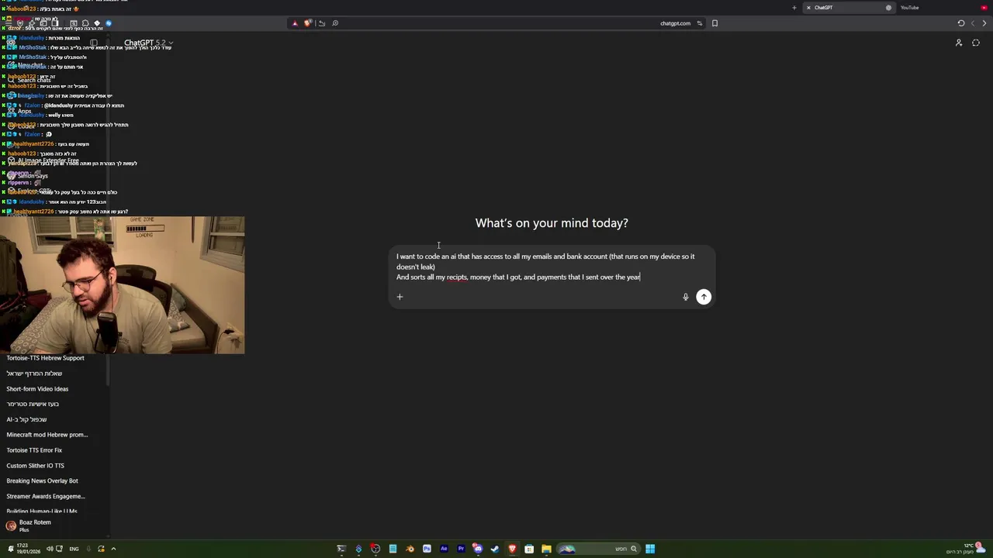This screenshot has height=558, width=993.
Task: Open the temporary chat icon at top right
Action: 976,43
